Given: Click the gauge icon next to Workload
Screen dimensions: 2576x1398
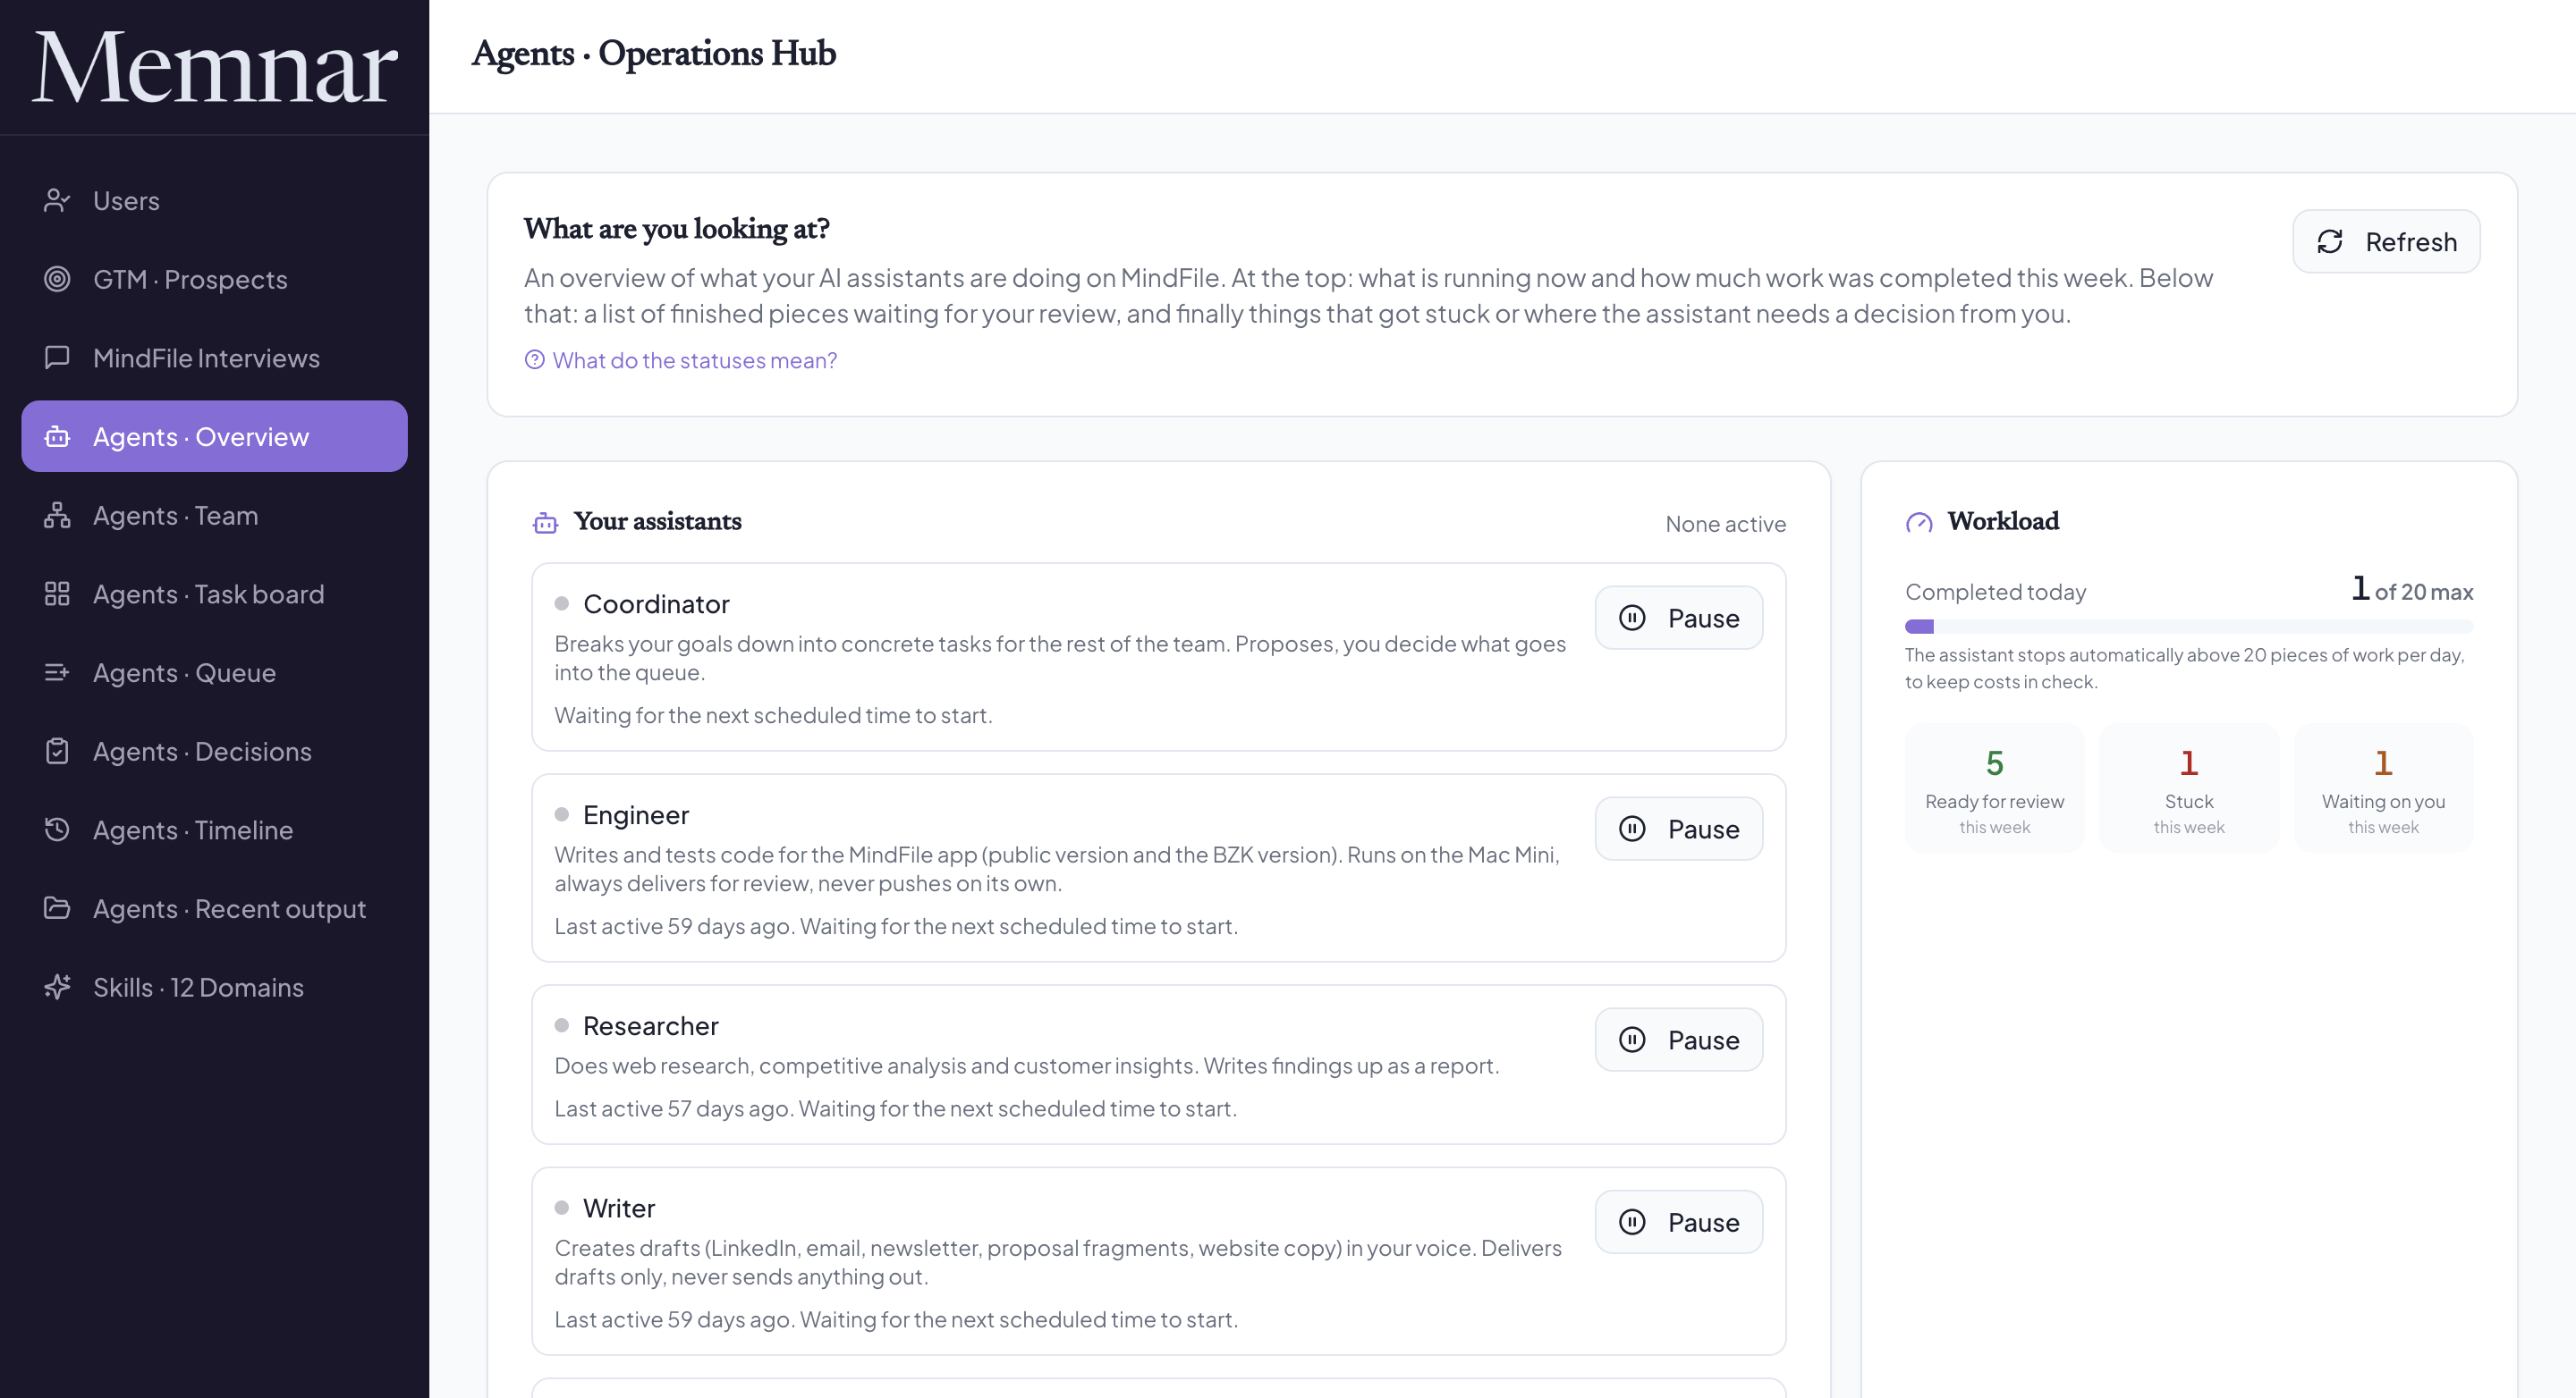Looking at the screenshot, I should [1919, 523].
